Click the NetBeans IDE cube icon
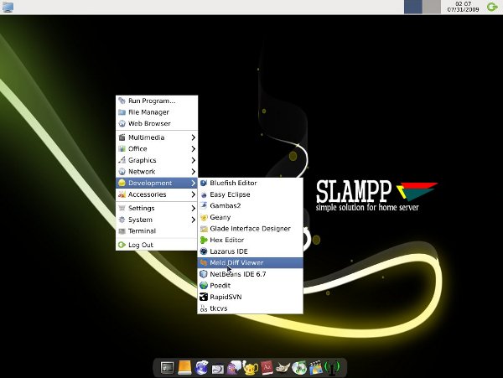The image size is (503, 378). pos(204,274)
